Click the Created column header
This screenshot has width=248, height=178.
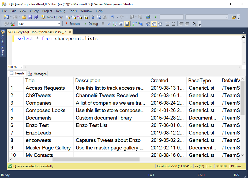click(168, 80)
